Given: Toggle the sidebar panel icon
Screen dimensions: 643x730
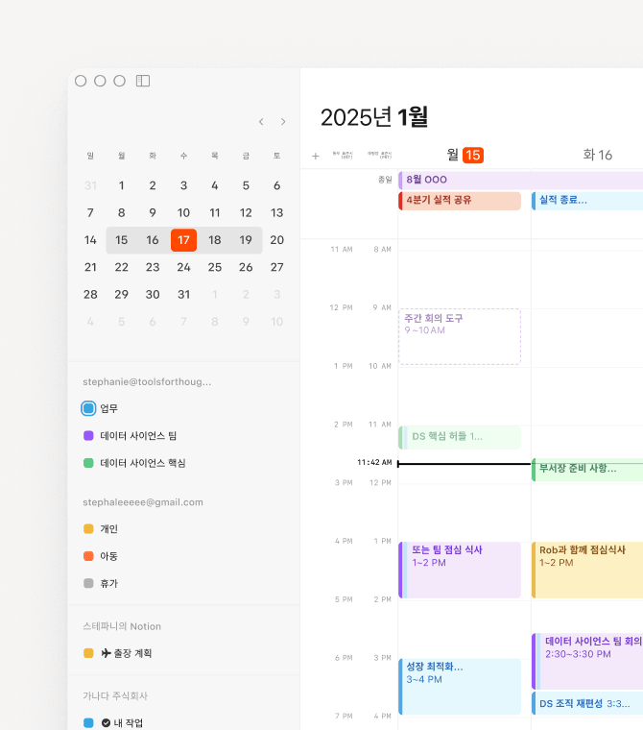Looking at the screenshot, I should [x=143, y=81].
